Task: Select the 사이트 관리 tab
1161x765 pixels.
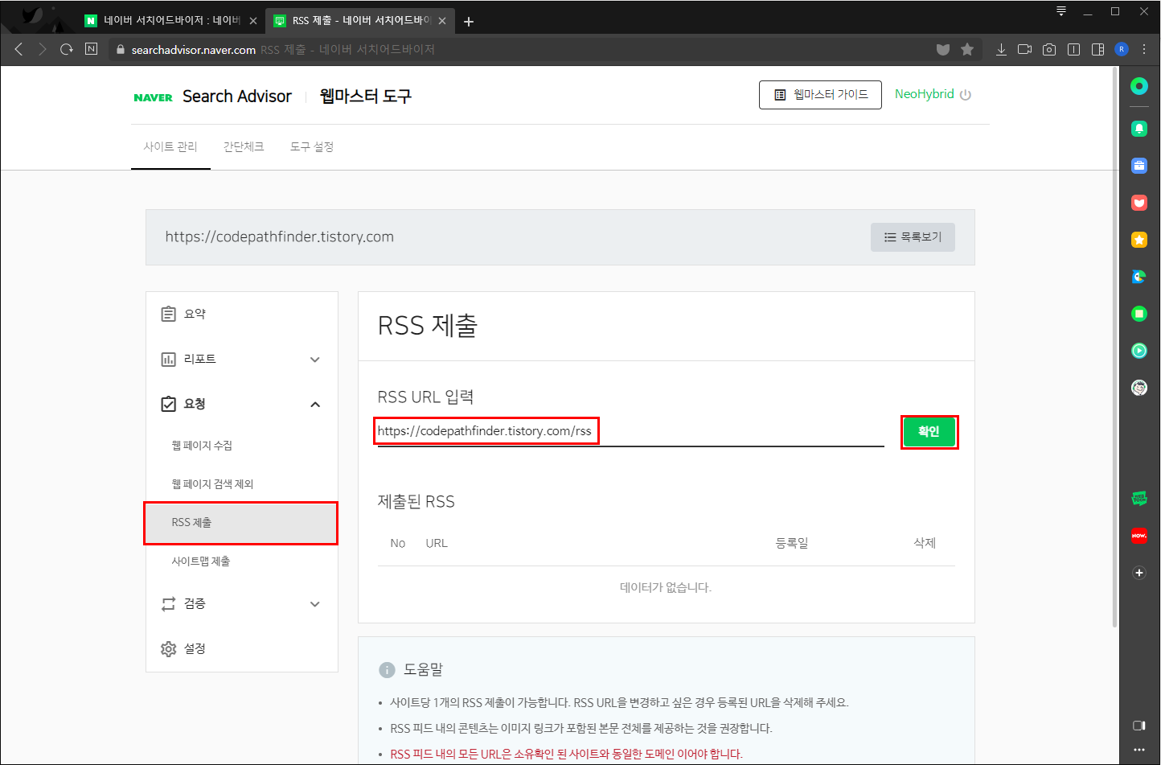Action: coord(170,147)
